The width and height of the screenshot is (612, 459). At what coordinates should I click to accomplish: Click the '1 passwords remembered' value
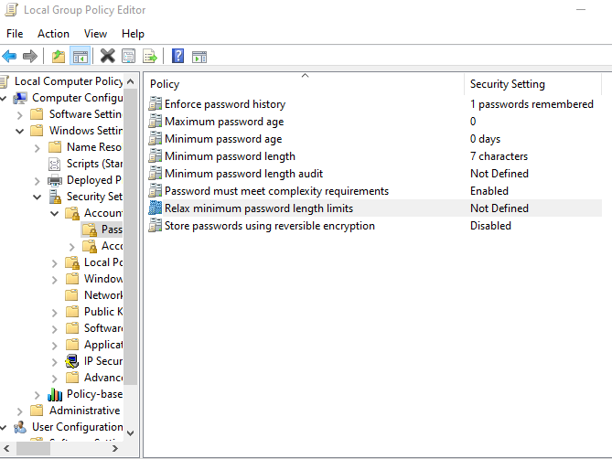coord(531,104)
